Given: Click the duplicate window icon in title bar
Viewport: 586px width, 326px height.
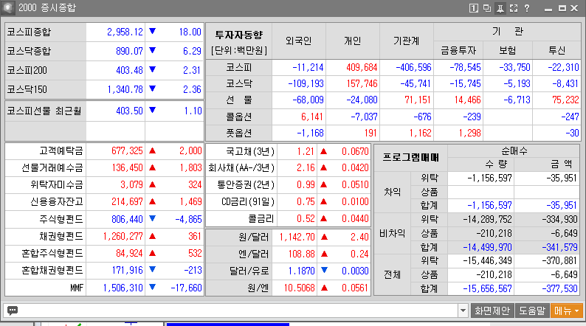Looking at the screenshot, I should (x=486, y=8).
